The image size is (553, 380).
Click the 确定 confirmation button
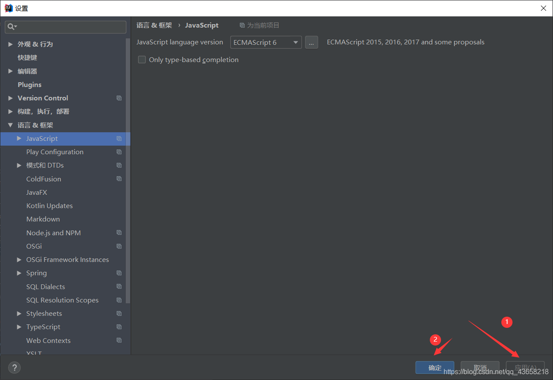click(435, 368)
